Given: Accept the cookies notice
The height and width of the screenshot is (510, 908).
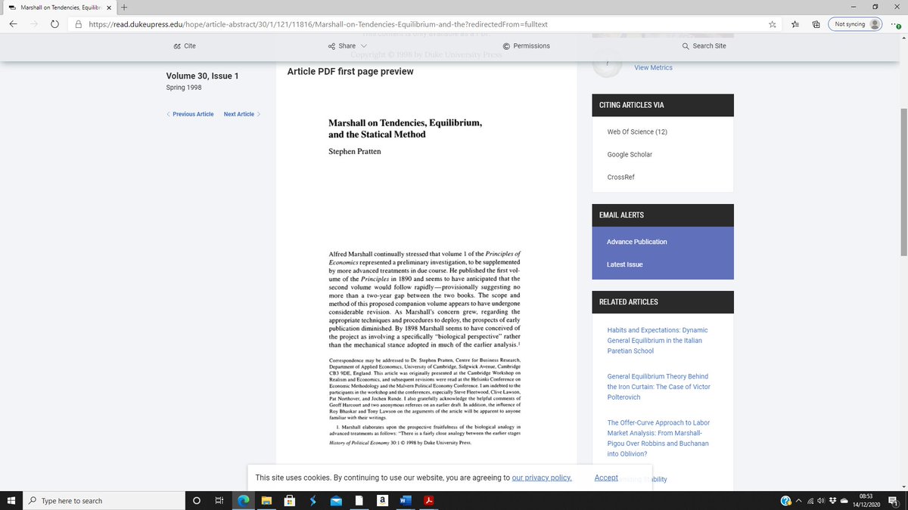Looking at the screenshot, I should [x=605, y=478].
